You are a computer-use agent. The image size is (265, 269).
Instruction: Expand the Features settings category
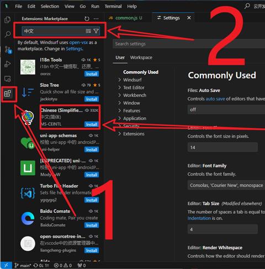point(129,110)
